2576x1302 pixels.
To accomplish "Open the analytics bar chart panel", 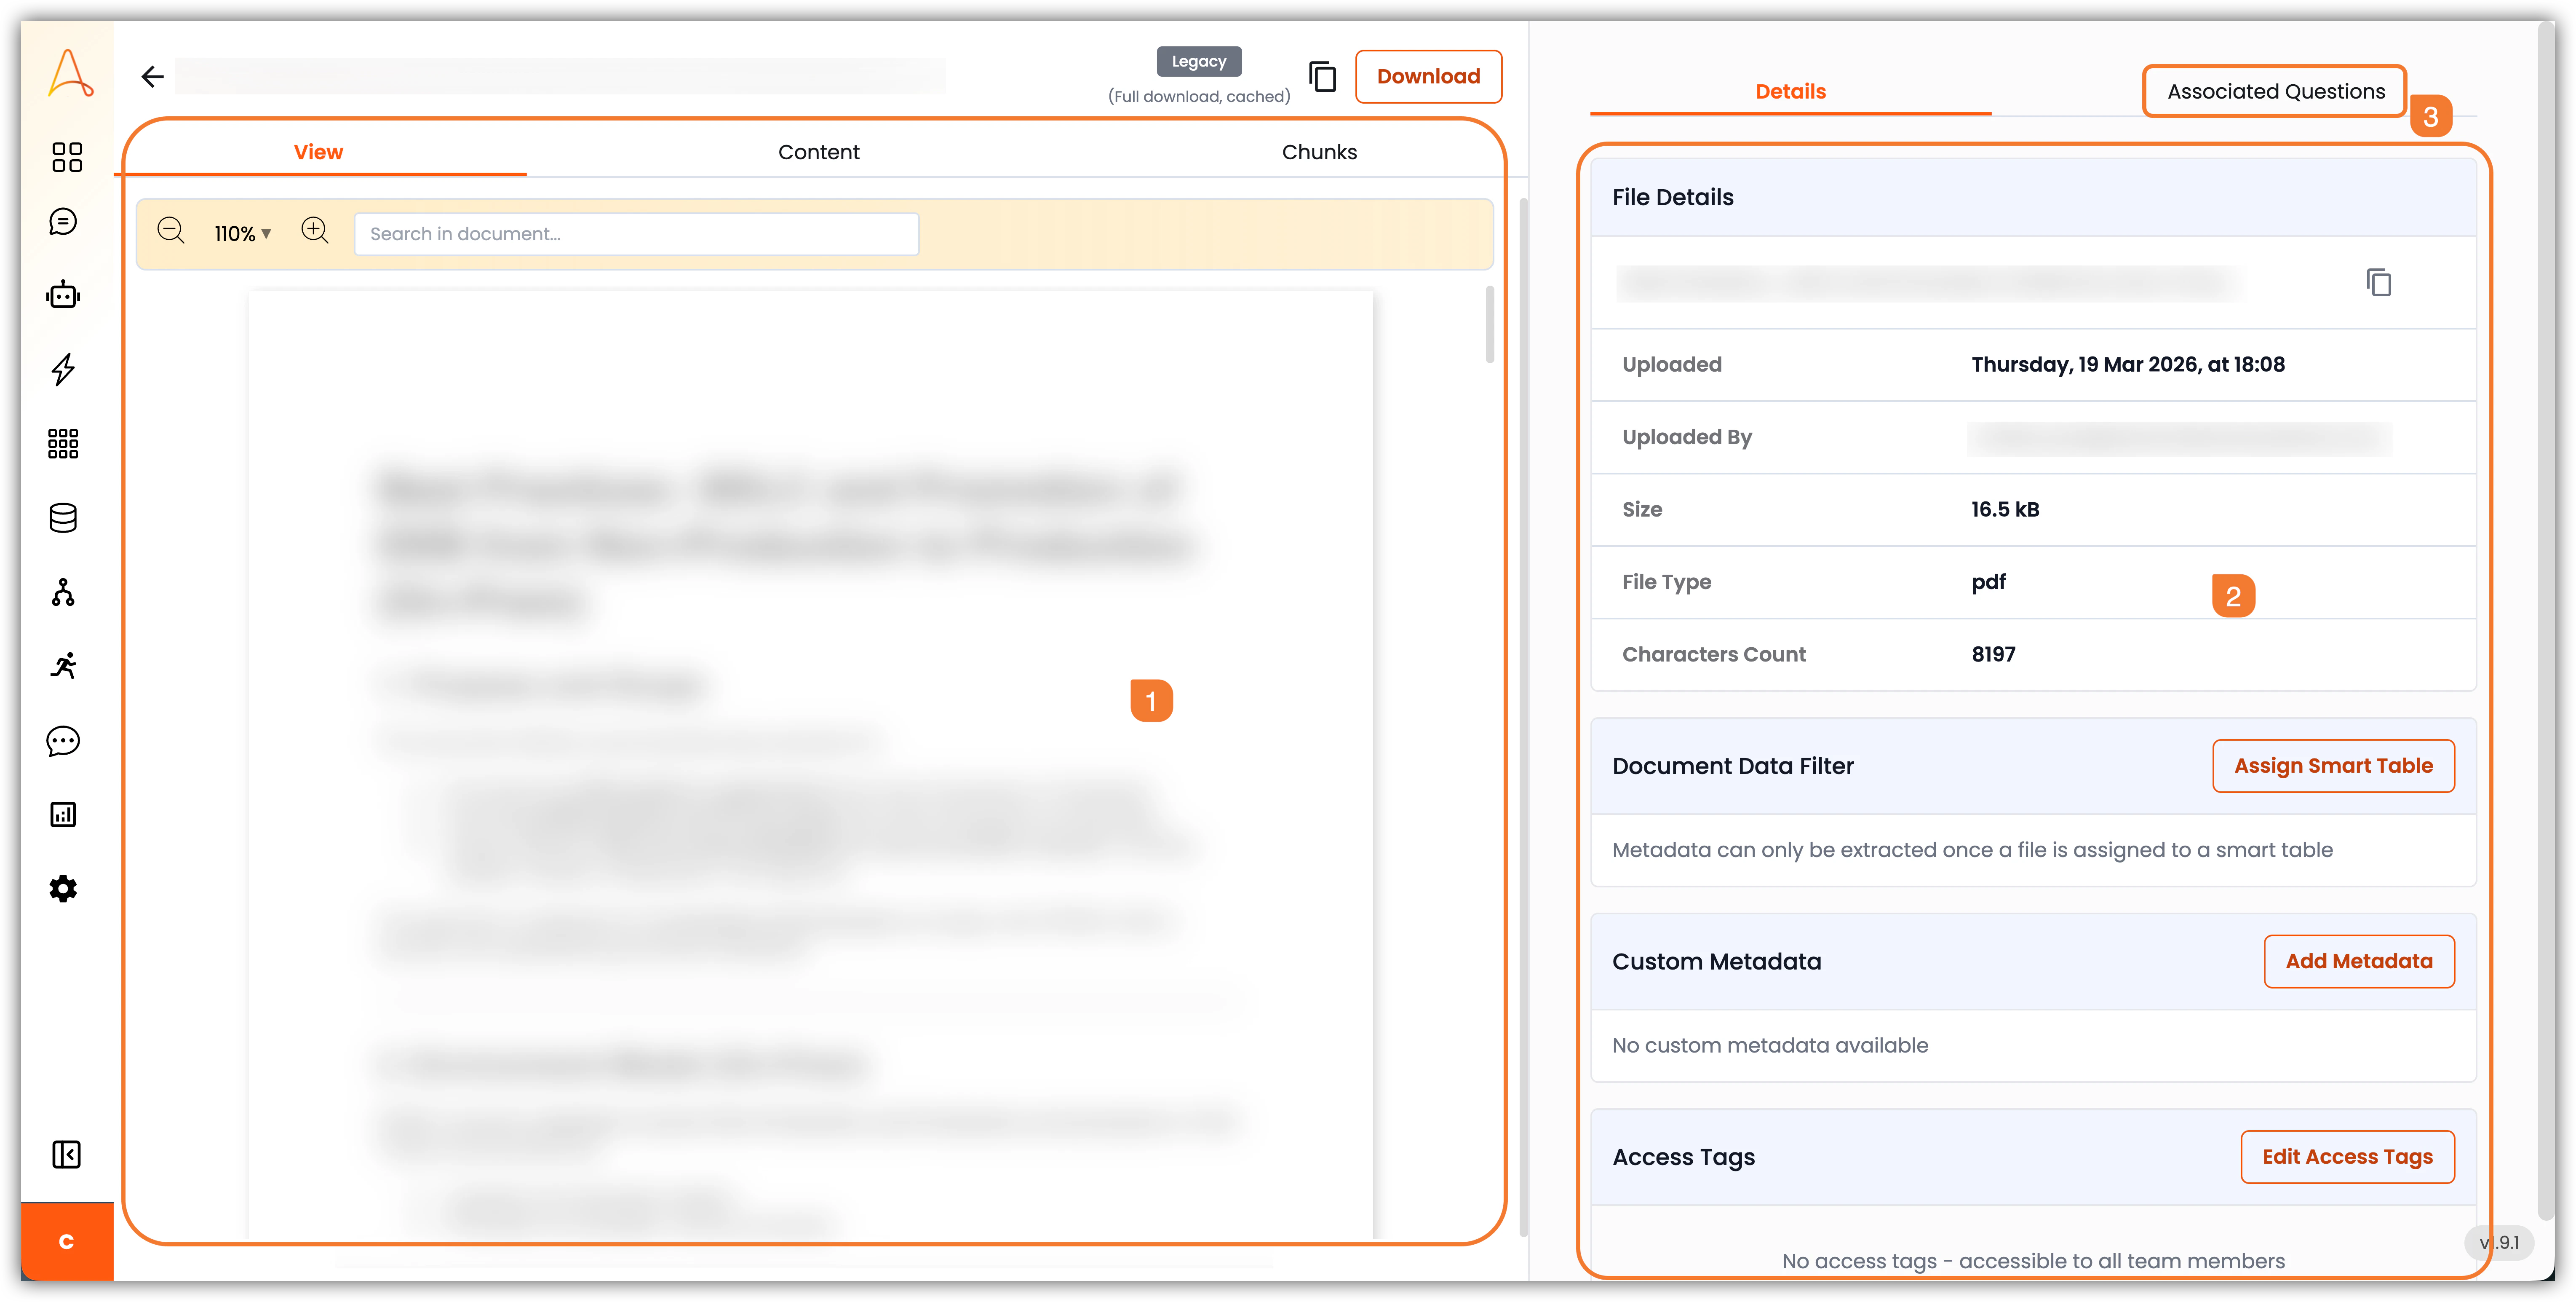I will click(64, 814).
